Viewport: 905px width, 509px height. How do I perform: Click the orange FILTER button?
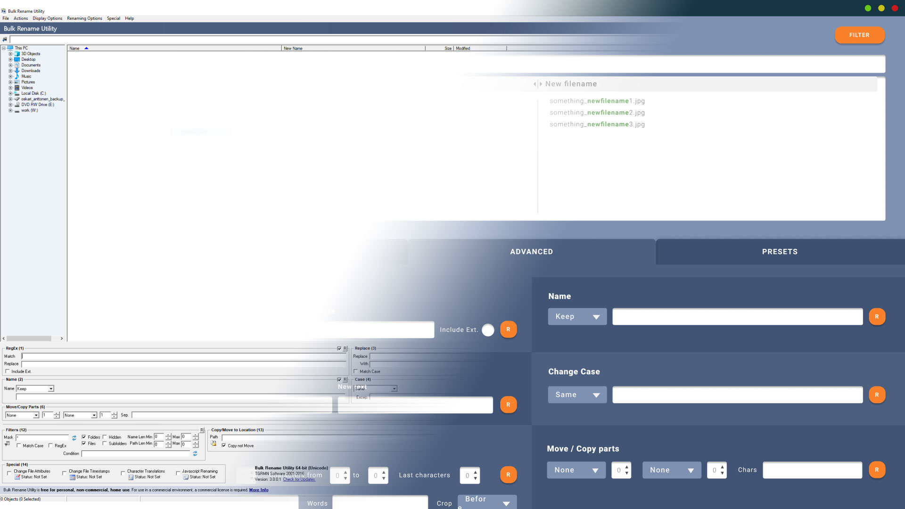[x=859, y=35]
